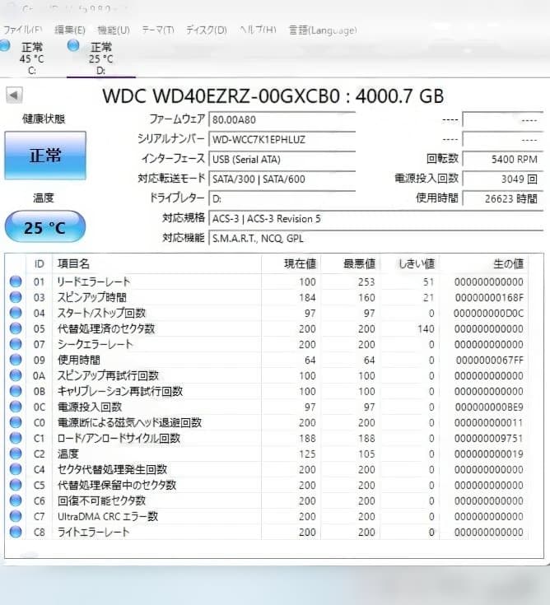Click status icon of row 01 リードエラーレート
The height and width of the screenshot is (605, 550).
click(16, 282)
